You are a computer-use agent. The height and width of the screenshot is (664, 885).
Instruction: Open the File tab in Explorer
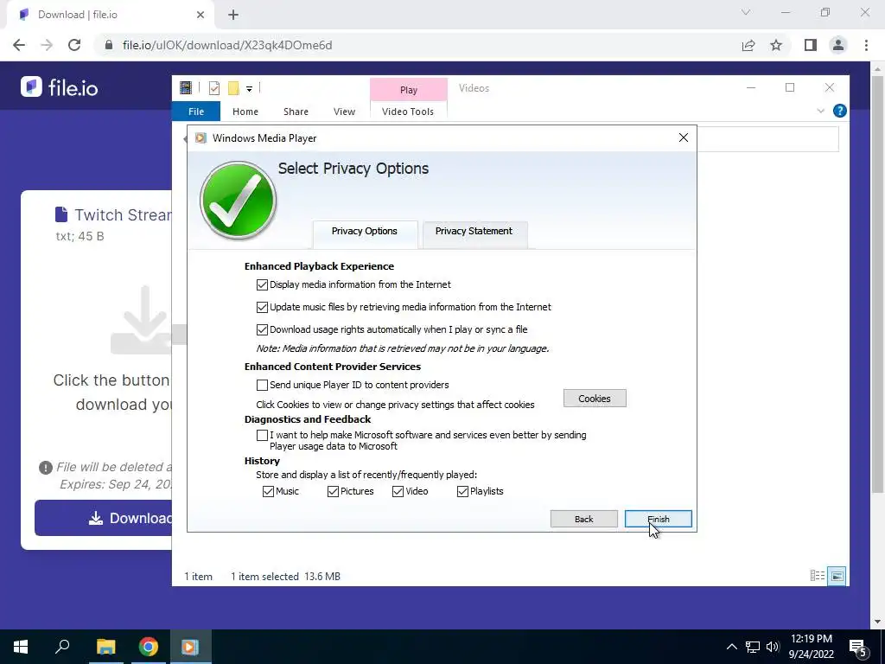(196, 112)
